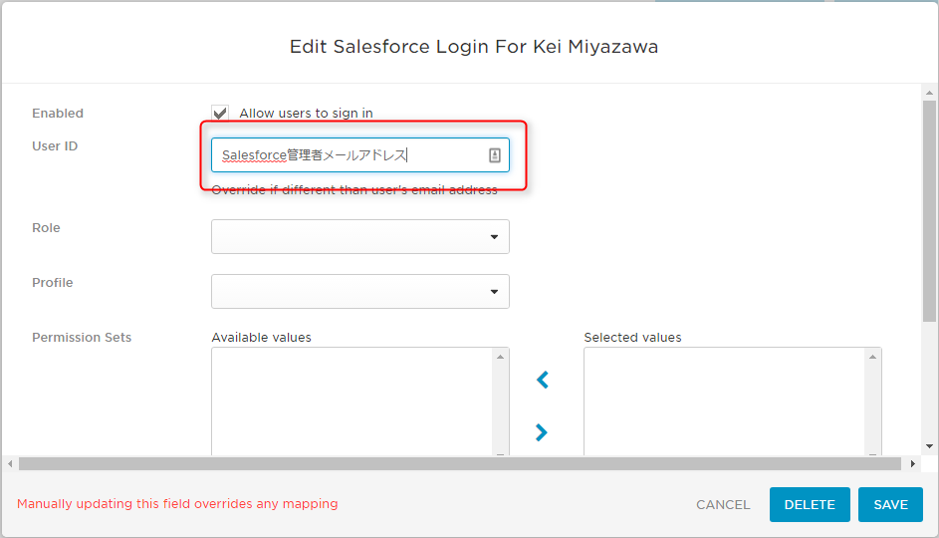The image size is (939, 538).
Task: Click the CANCEL button
Action: [x=723, y=504]
